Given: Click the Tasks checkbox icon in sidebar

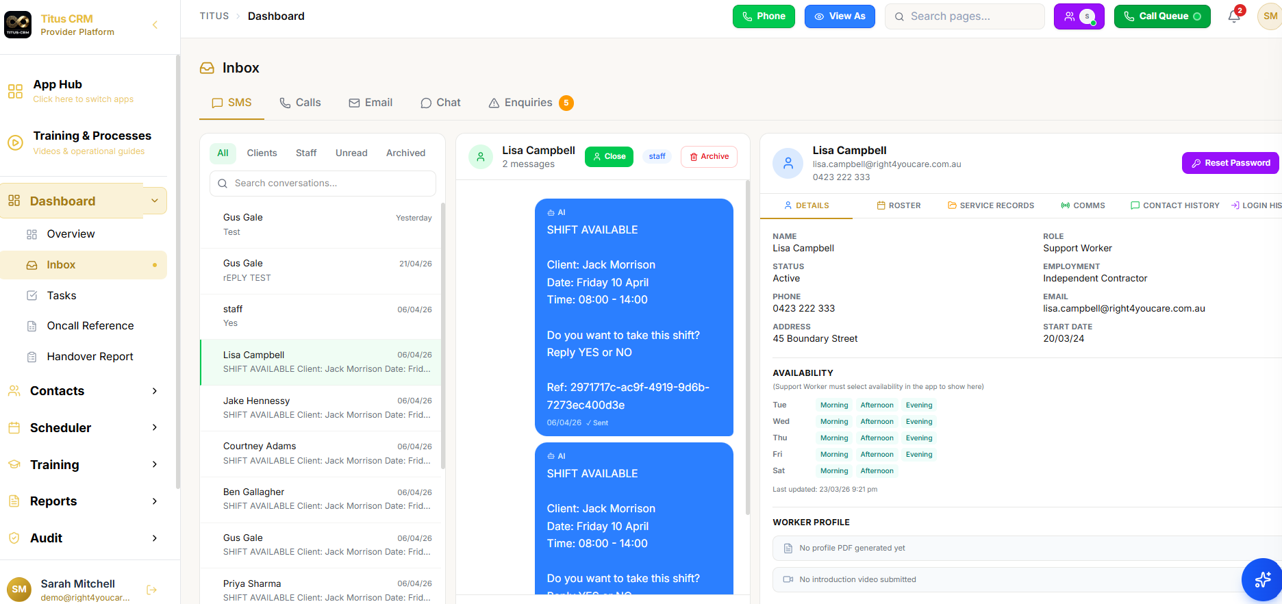Looking at the screenshot, I should pyautogui.click(x=32, y=296).
